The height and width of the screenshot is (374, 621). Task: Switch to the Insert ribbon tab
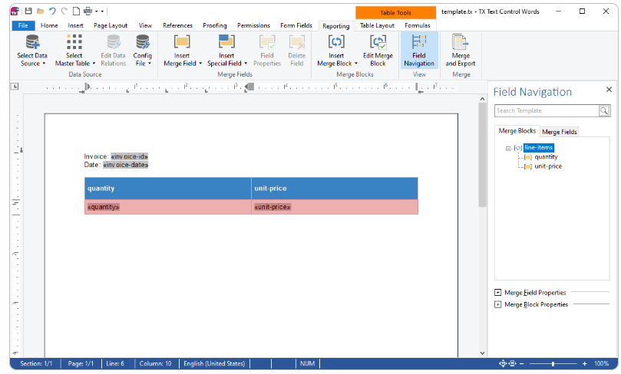75,25
